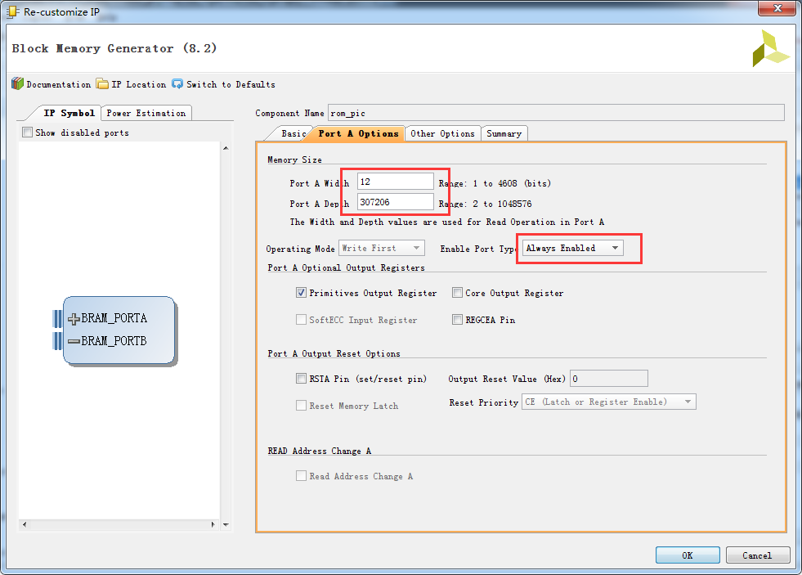This screenshot has width=802, height=575.
Task: Expand BRAM_PORTA plus icon
Action: point(74,319)
